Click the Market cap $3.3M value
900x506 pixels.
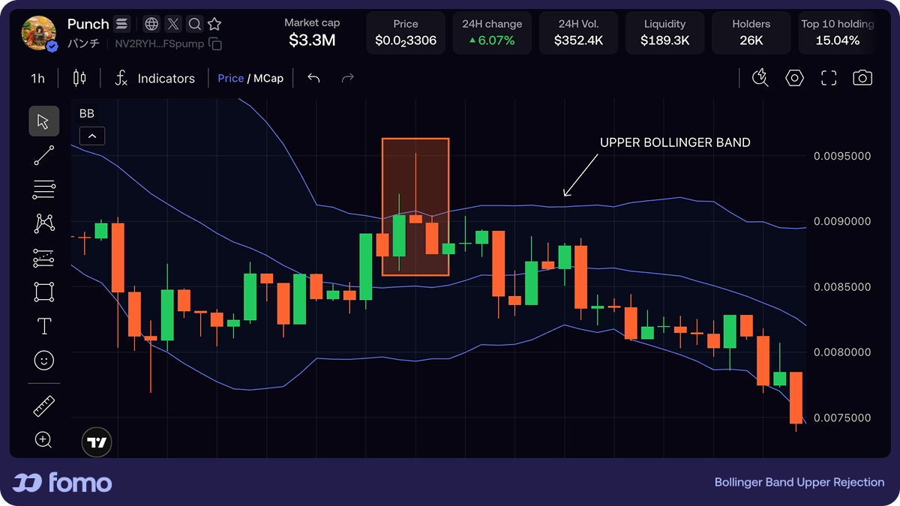click(312, 40)
